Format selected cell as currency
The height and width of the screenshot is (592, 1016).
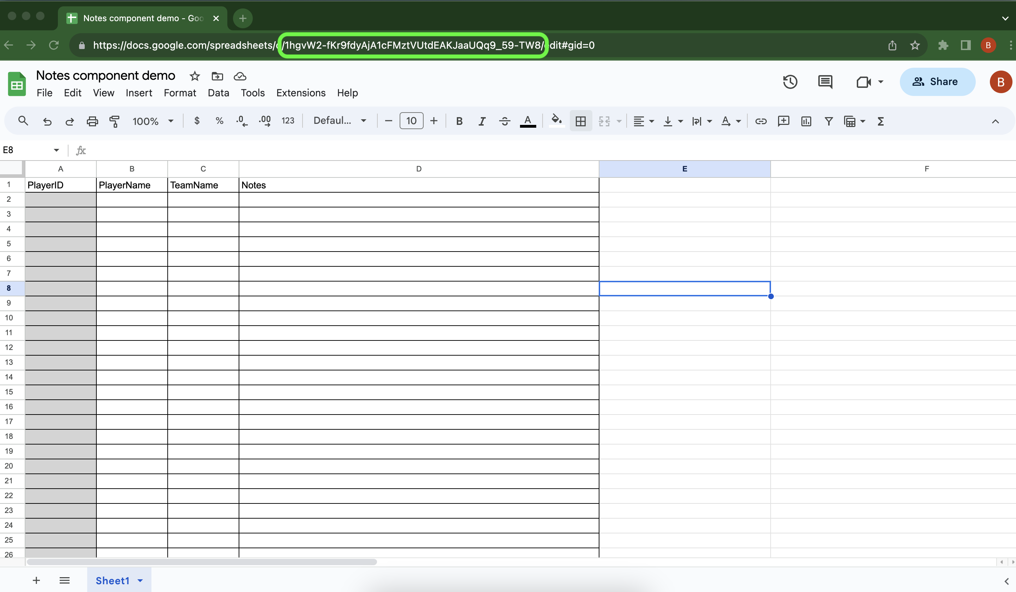coord(197,121)
